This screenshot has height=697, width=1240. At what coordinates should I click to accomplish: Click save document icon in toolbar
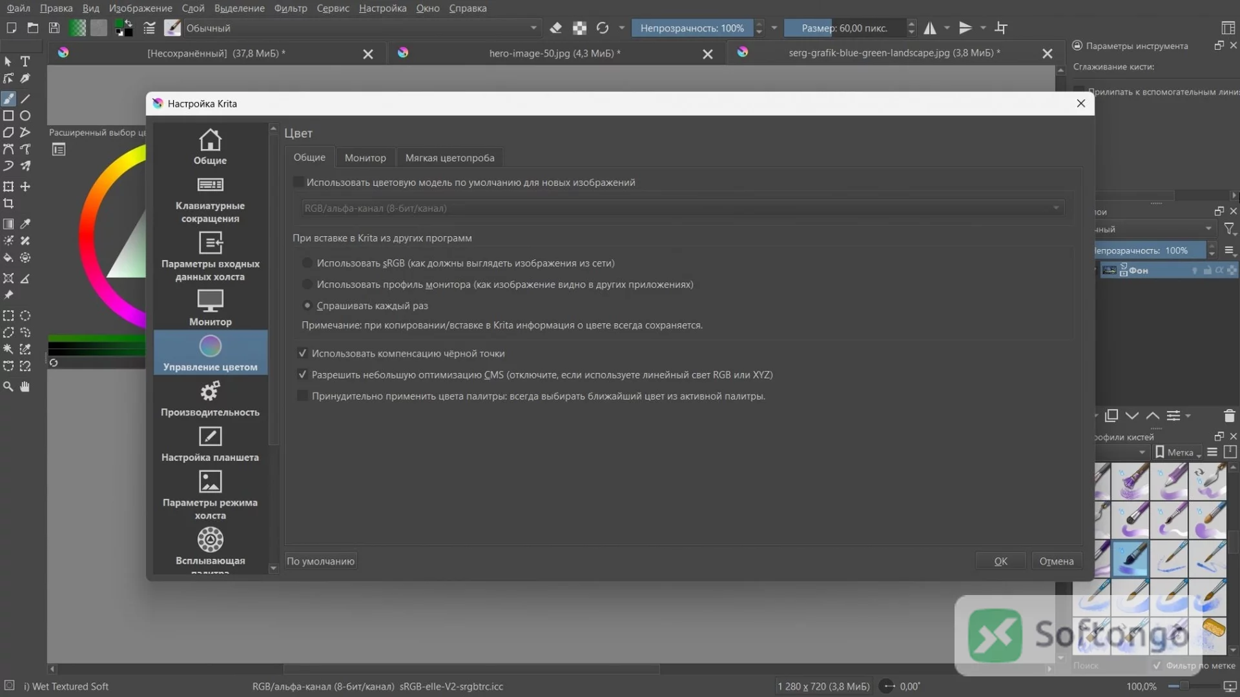point(54,28)
